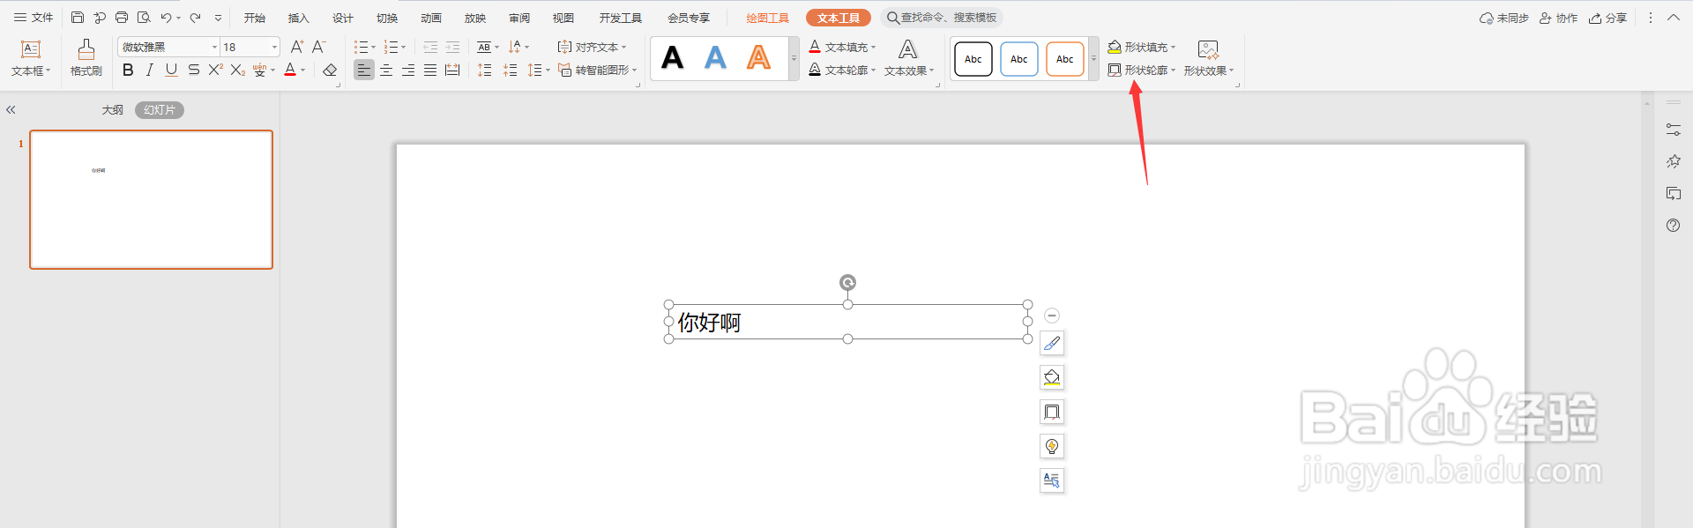Open the Animation (动画) tab
This screenshot has width=1693, height=528.
[x=431, y=18]
